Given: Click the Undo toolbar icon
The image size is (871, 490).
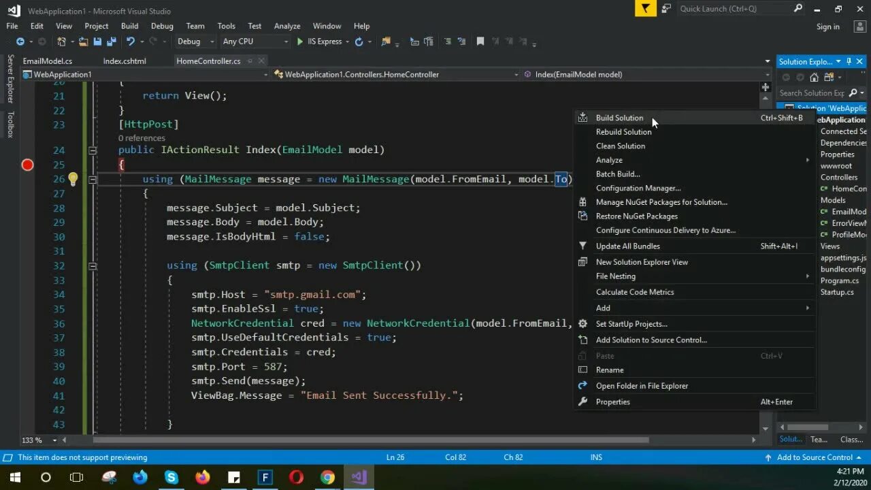Looking at the screenshot, I should pyautogui.click(x=130, y=42).
